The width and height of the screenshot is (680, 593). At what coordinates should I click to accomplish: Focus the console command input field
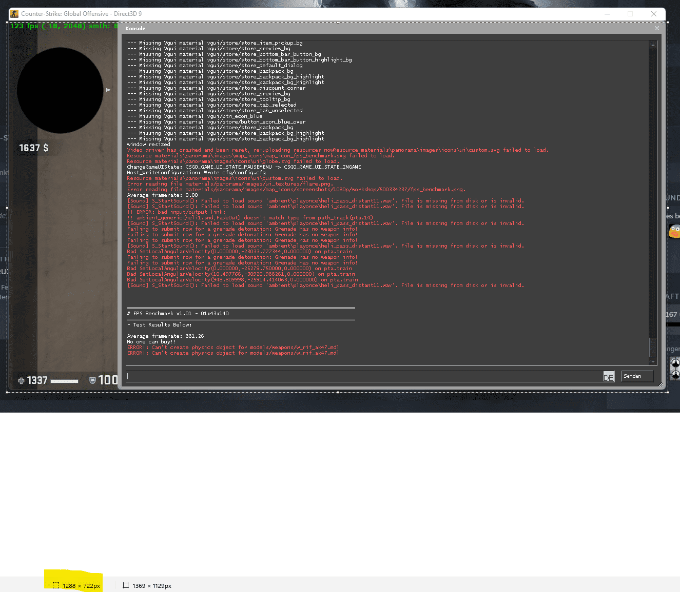tap(364, 376)
